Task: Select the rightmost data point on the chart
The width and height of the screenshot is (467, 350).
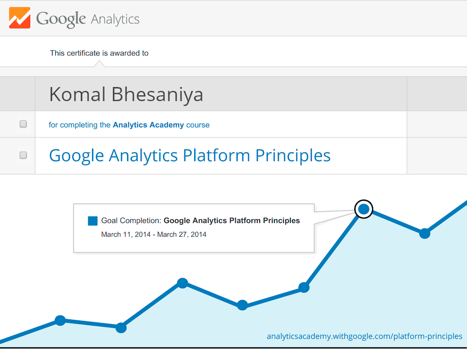Action: (425, 233)
